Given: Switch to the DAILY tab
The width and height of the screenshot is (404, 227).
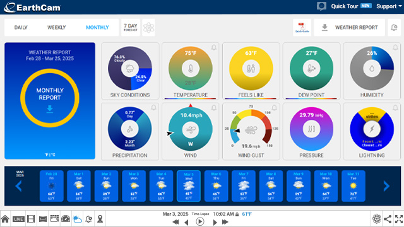Looking at the screenshot, I should [21, 28].
